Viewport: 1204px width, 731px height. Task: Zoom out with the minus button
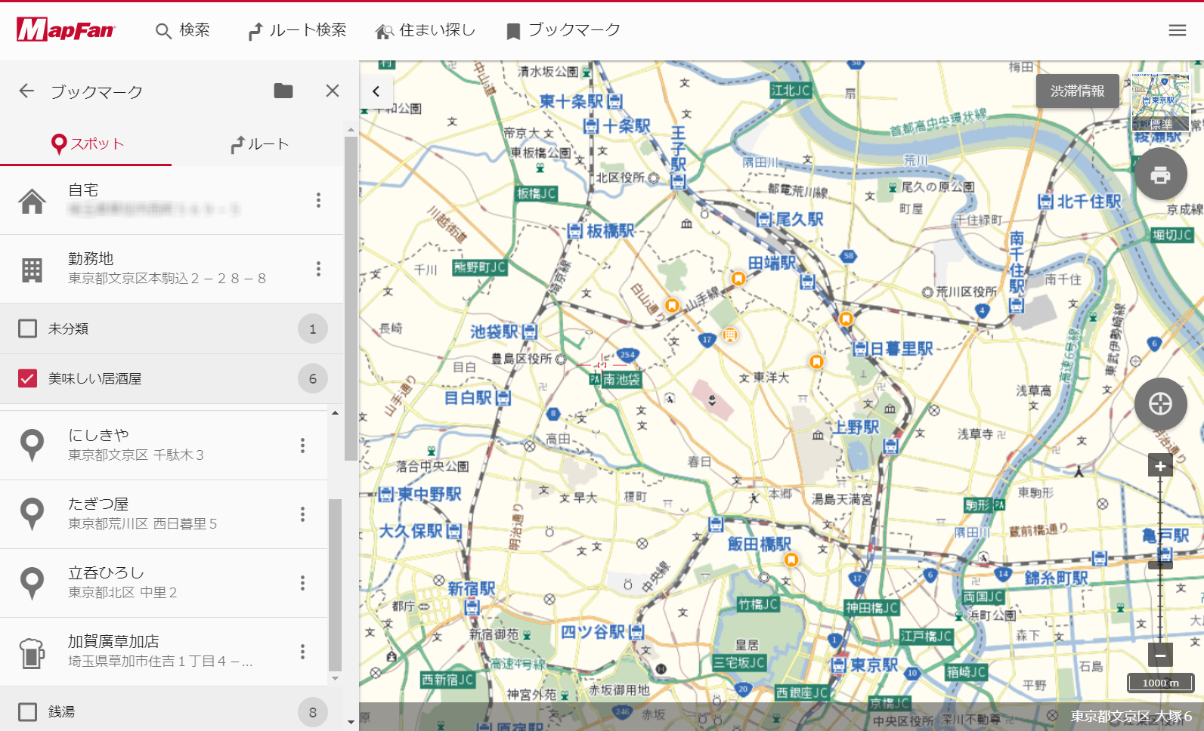point(1160,655)
